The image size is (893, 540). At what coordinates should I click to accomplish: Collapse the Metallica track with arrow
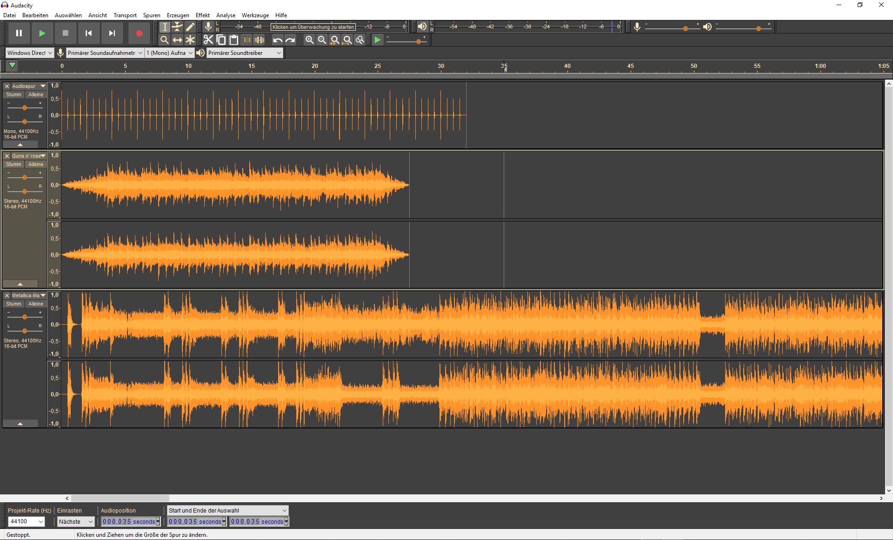pyautogui.click(x=20, y=424)
